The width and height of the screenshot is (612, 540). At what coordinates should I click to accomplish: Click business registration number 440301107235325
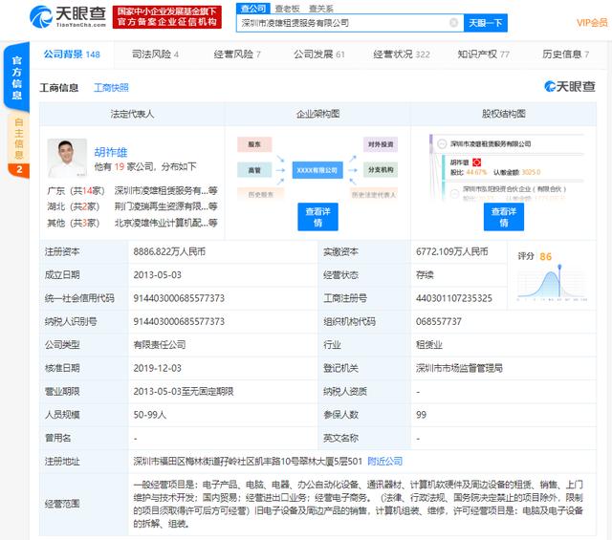[x=454, y=298]
